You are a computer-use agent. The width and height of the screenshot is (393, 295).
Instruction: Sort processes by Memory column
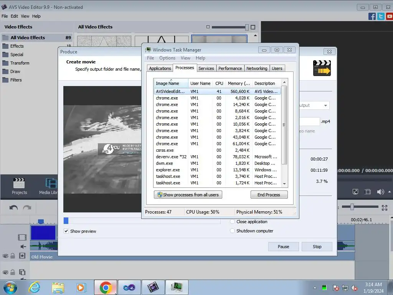[x=239, y=83]
